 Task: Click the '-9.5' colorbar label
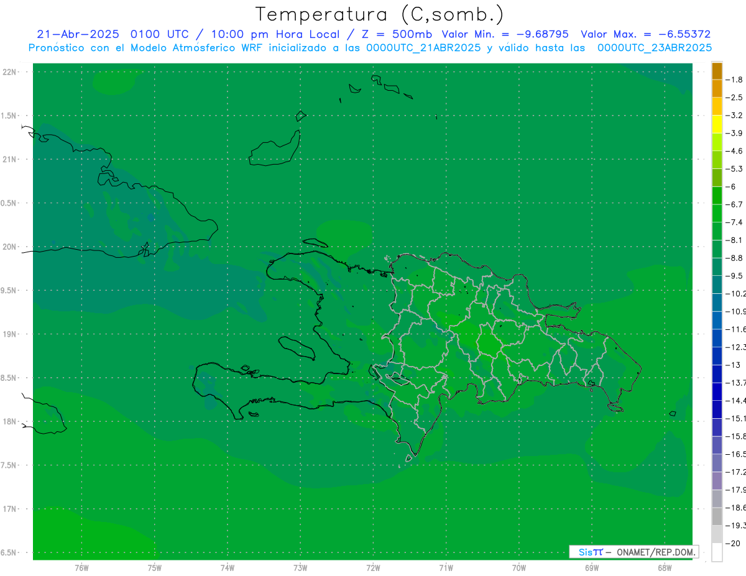[735, 276]
